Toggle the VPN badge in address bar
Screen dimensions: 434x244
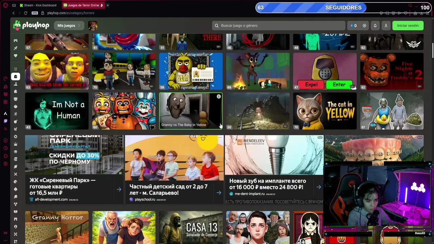35,13
